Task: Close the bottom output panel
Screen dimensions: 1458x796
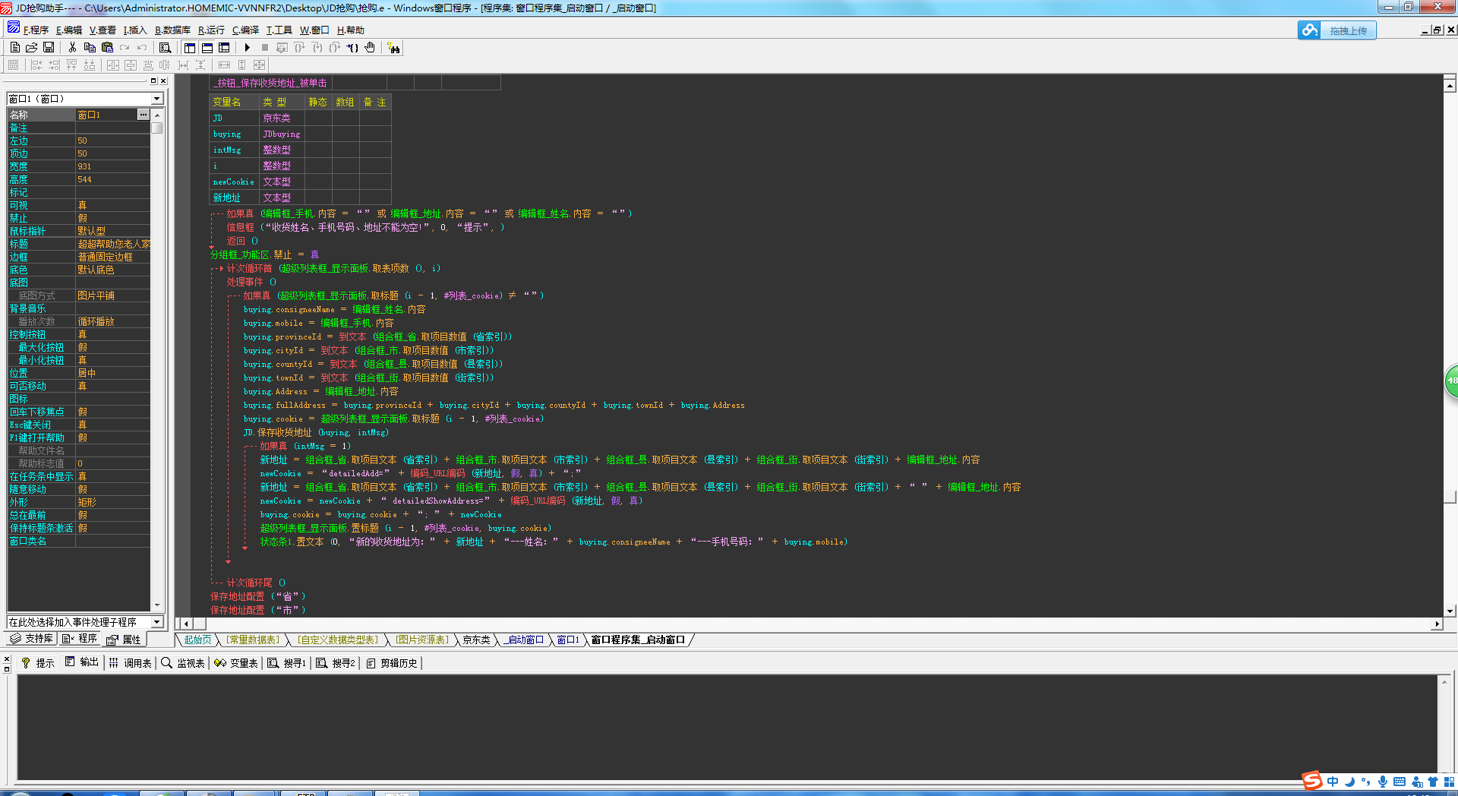Action: [x=7, y=659]
